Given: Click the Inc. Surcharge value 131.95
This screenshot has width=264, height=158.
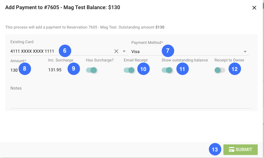Looking at the screenshot, I should tap(55, 70).
